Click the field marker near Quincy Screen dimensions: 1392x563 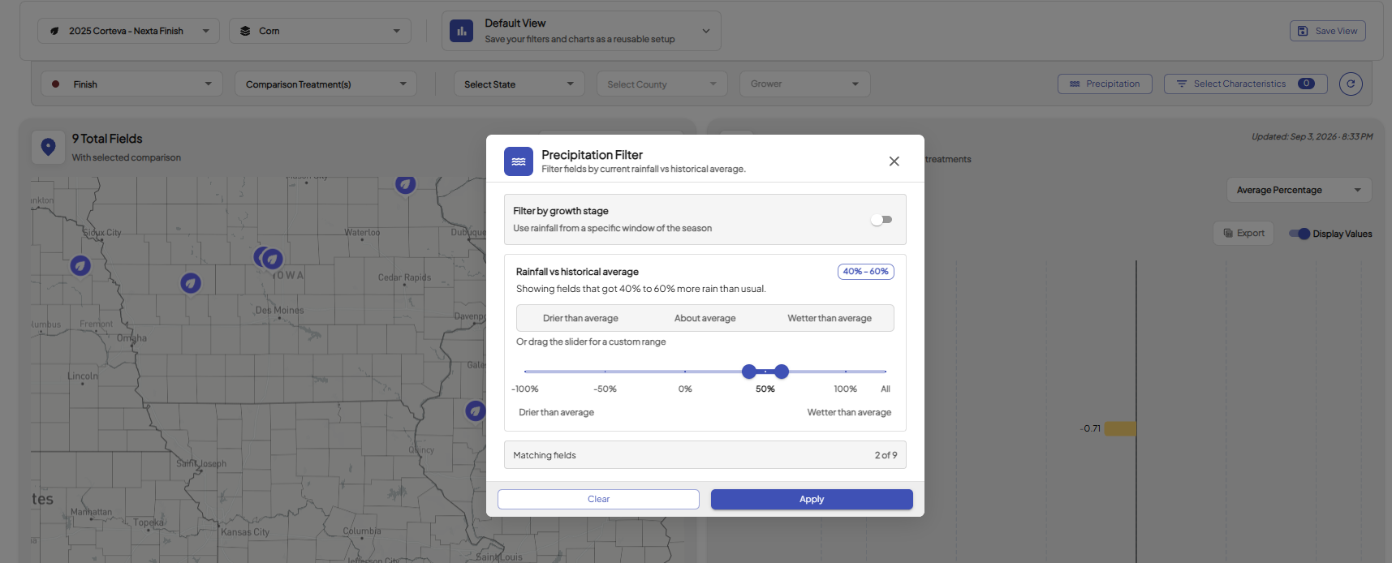pos(475,411)
